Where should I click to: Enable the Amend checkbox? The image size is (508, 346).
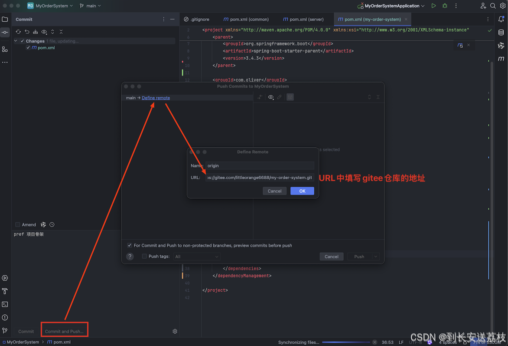point(18,224)
